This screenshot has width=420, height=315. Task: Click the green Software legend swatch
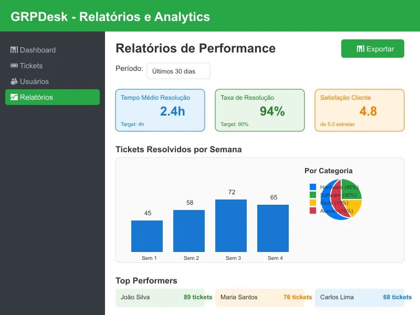click(x=313, y=195)
